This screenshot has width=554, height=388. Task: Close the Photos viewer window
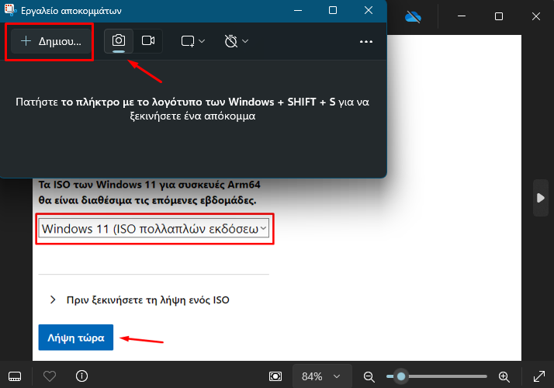click(x=536, y=16)
